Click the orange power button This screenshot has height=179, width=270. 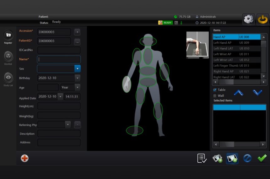(x=262, y=19)
